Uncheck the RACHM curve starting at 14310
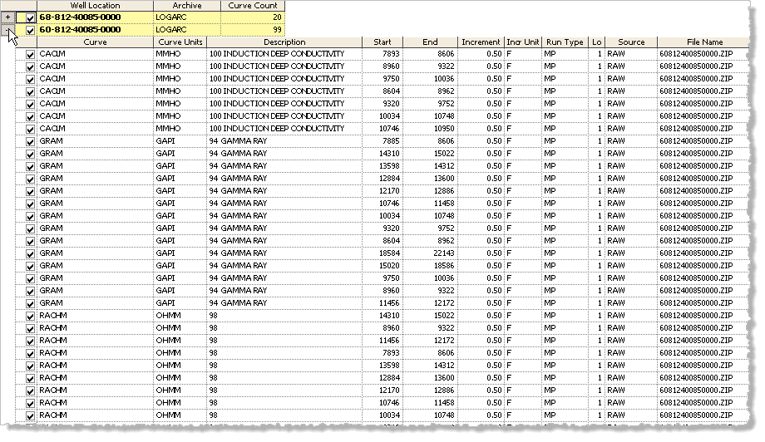This screenshot has height=442, width=765. [x=31, y=316]
